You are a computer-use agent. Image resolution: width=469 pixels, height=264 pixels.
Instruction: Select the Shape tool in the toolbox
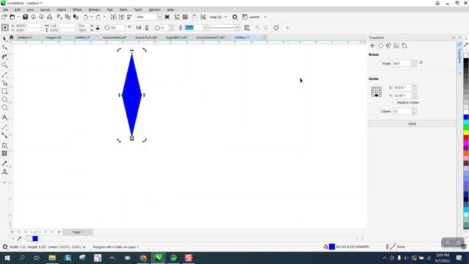[x=4, y=47]
